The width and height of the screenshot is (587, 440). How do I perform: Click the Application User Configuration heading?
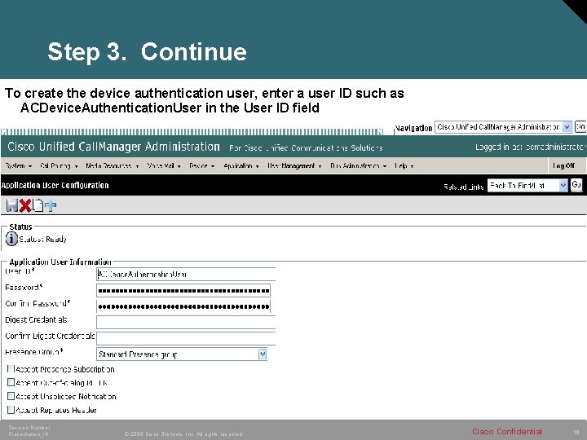(x=55, y=185)
